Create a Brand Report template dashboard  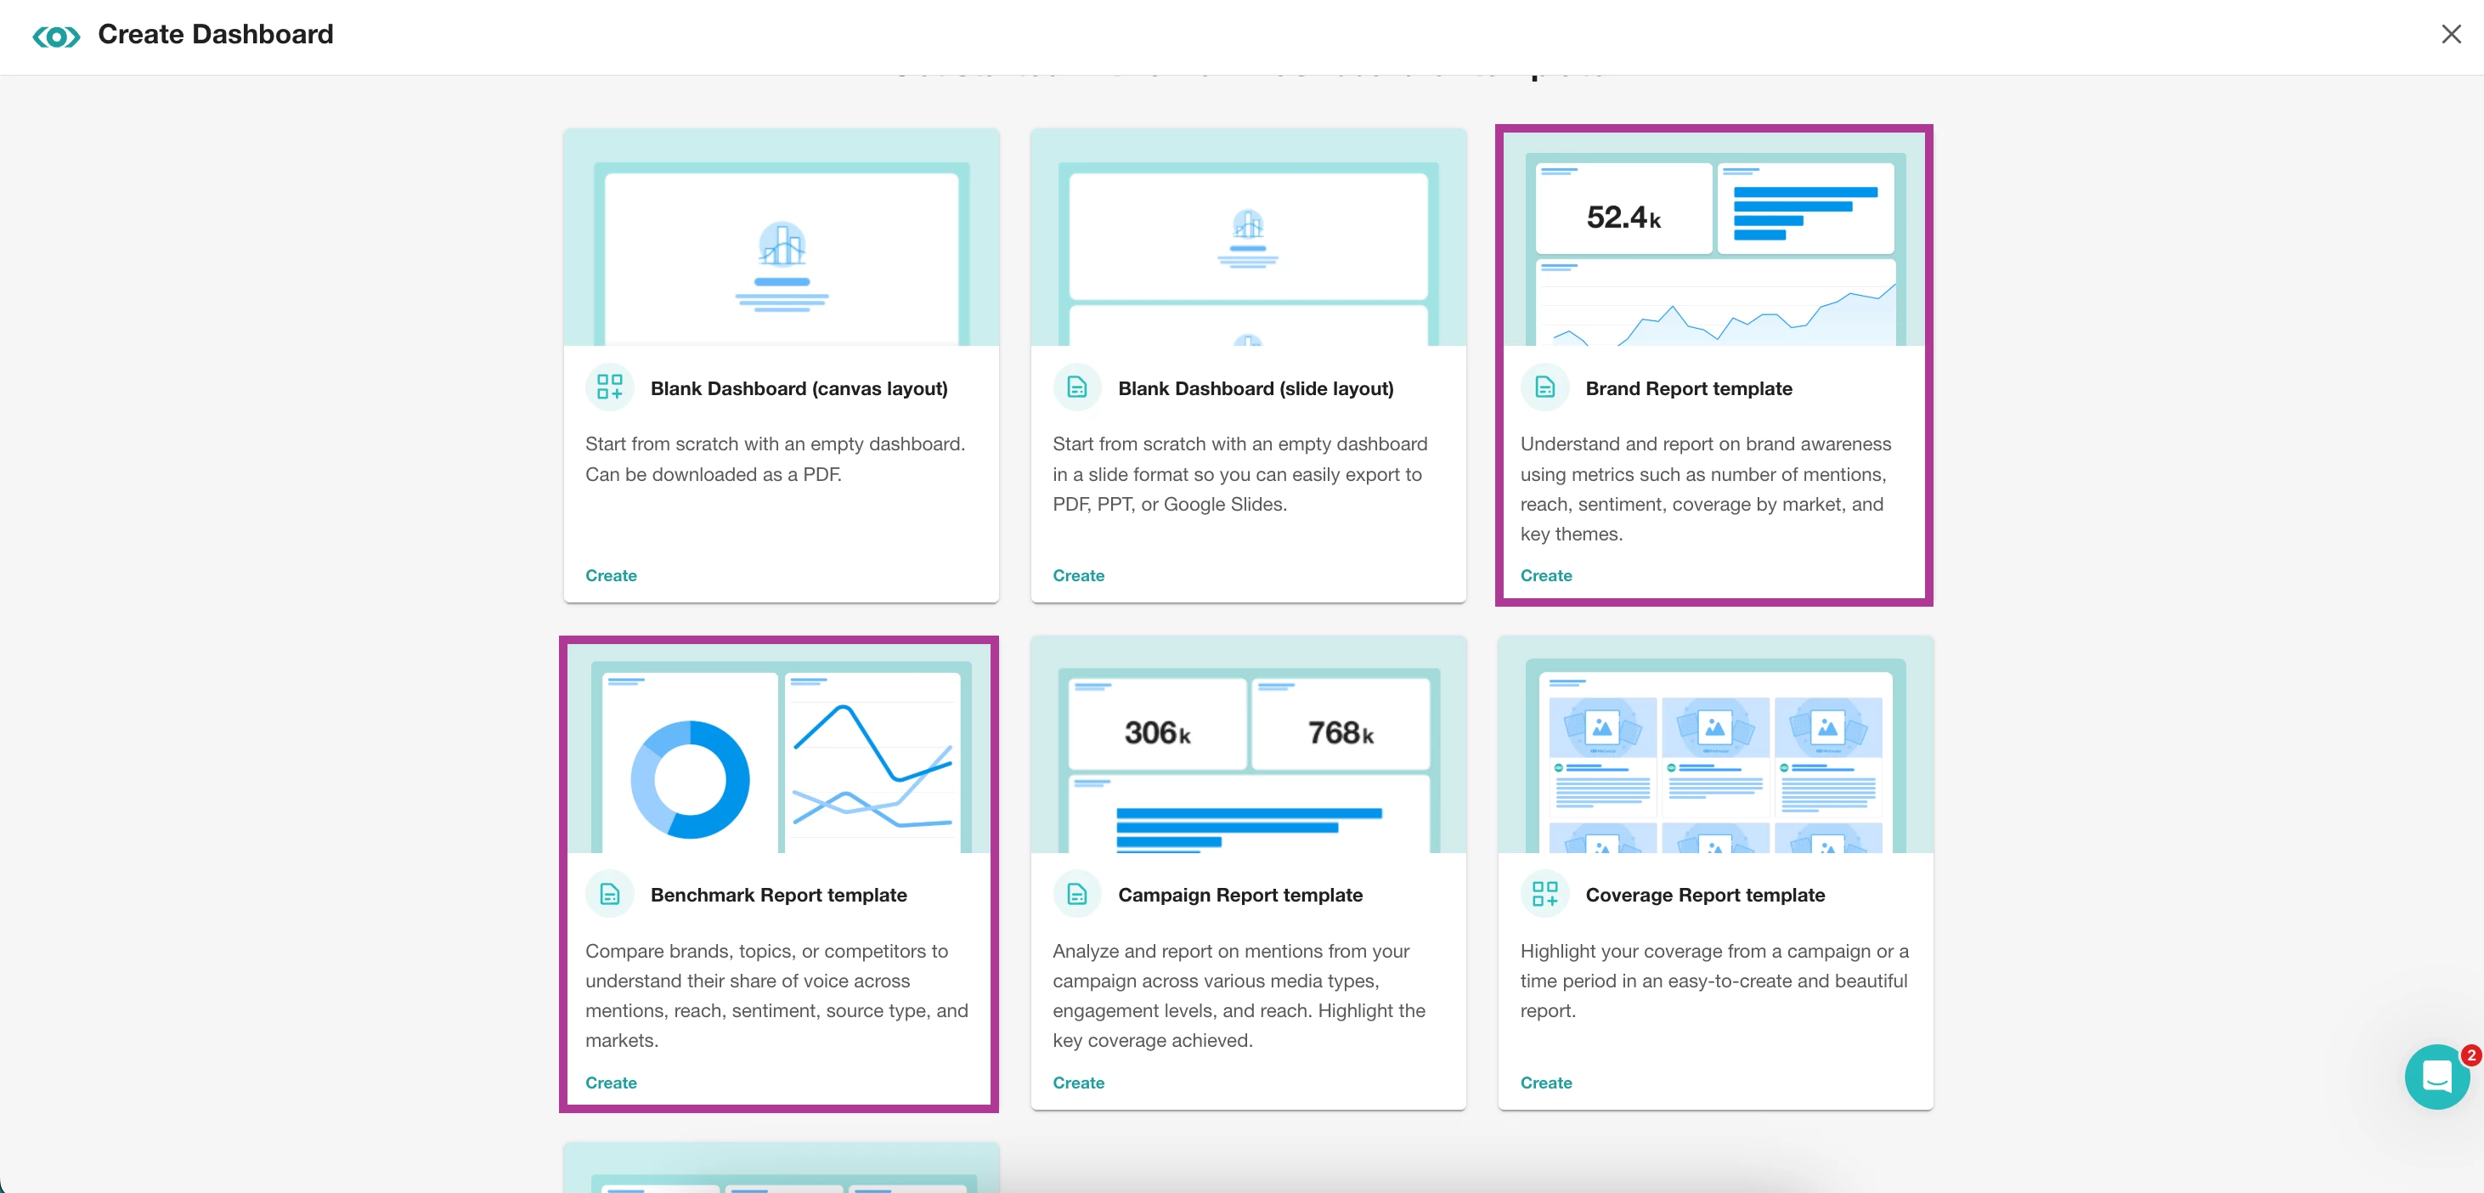1546,574
